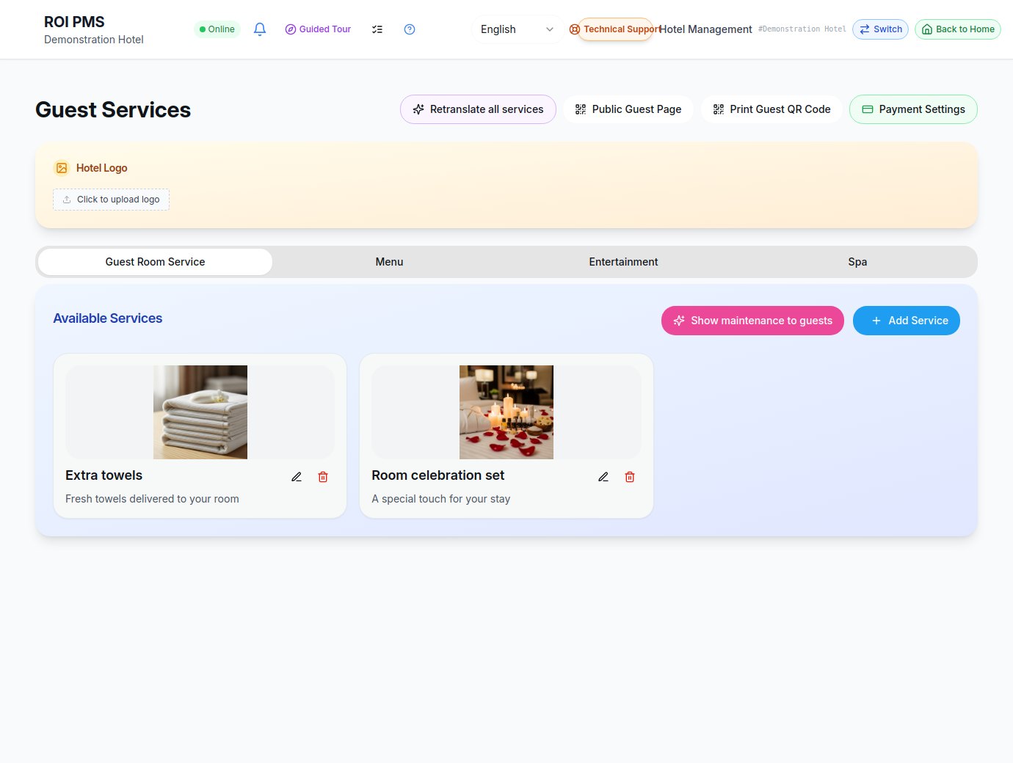Click the Hotel Logo label
Viewport: 1013px width, 763px height.
102,168
